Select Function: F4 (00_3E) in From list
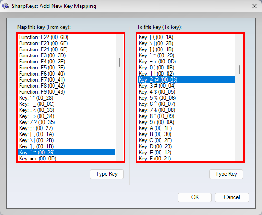 tap(67, 62)
